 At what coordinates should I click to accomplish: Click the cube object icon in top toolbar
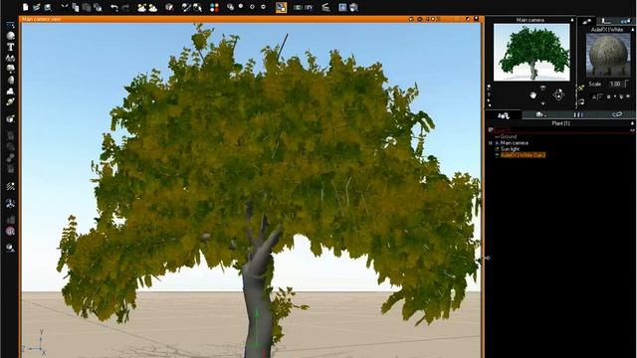(169, 7)
